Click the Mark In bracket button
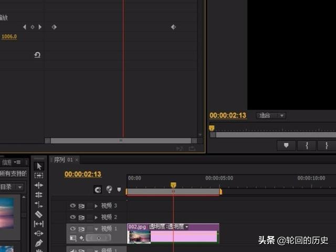 pos(307,145)
